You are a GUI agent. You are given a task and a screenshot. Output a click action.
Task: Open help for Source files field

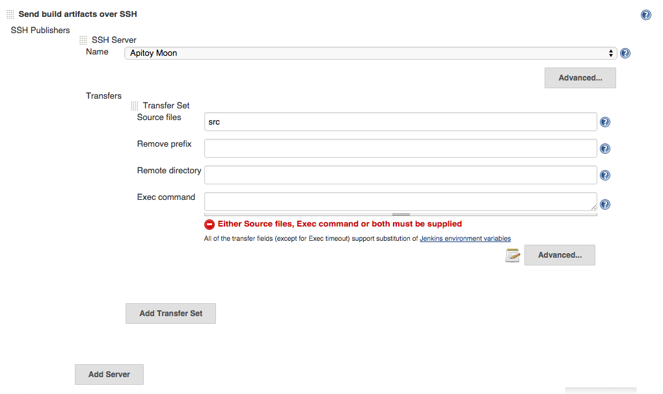[605, 122]
